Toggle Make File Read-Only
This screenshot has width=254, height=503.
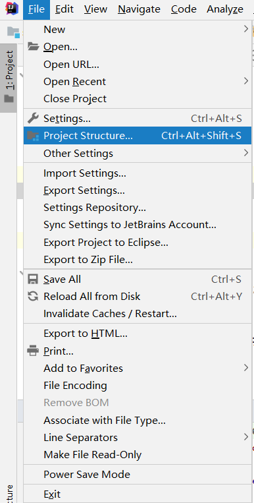(x=138, y=455)
